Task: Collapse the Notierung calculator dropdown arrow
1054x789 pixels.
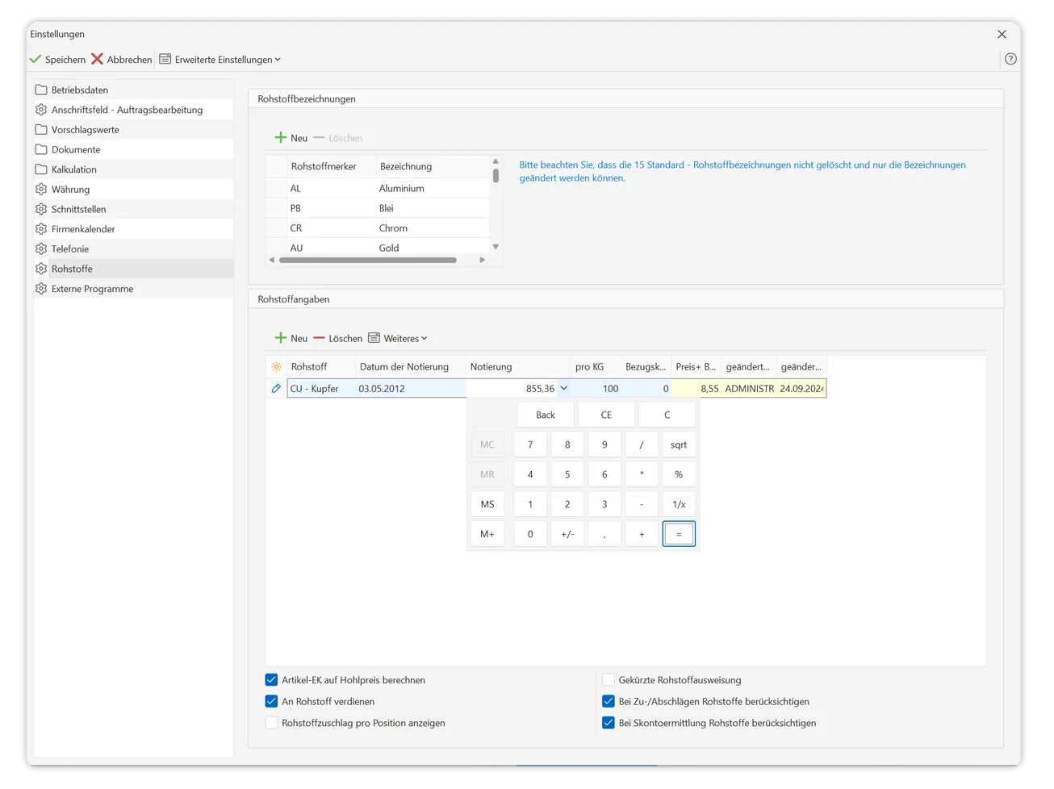Action: [564, 389]
